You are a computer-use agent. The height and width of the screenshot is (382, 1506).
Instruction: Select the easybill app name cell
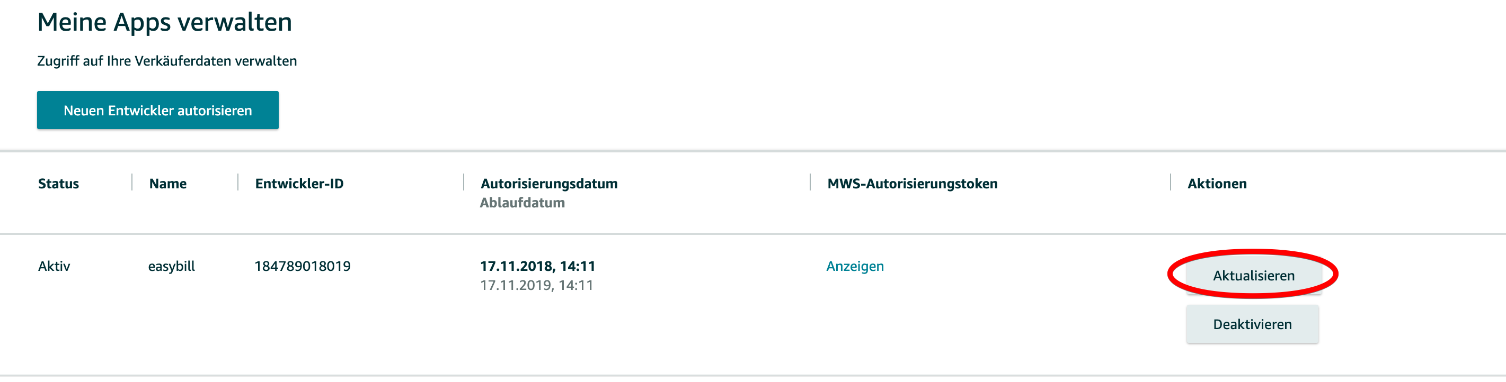[171, 266]
